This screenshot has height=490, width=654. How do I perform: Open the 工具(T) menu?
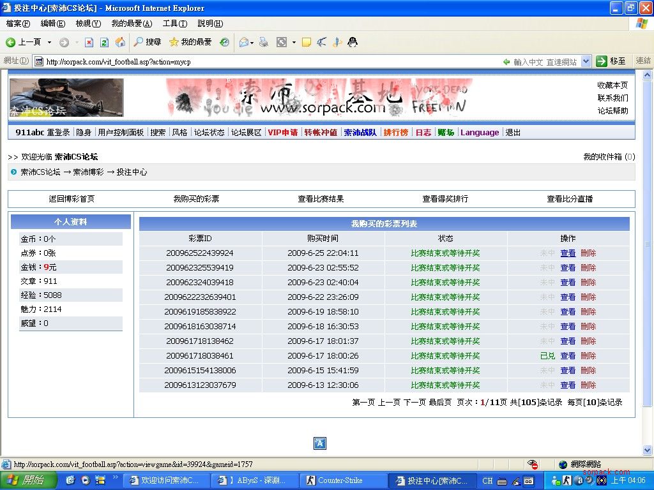pyautogui.click(x=174, y=24)
